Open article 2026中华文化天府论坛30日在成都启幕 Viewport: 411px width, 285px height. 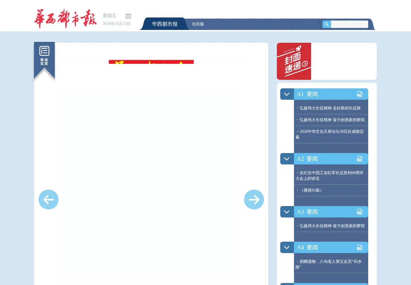tap(330, 134)
